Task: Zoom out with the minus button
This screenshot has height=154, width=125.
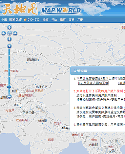Action: (9, 96)
